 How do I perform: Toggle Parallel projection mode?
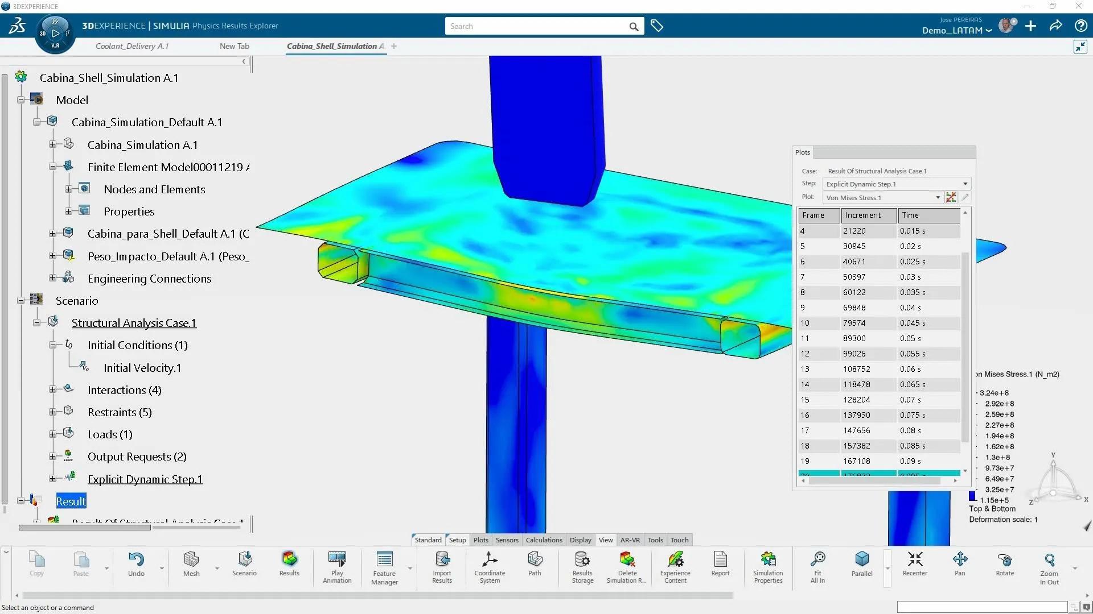861,566
